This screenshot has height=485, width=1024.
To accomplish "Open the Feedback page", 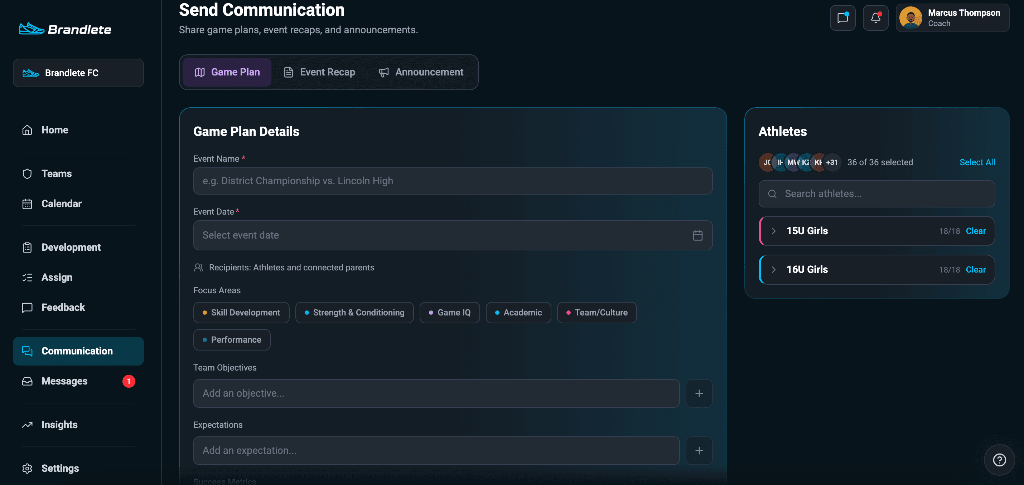I will tap(78, 307).
